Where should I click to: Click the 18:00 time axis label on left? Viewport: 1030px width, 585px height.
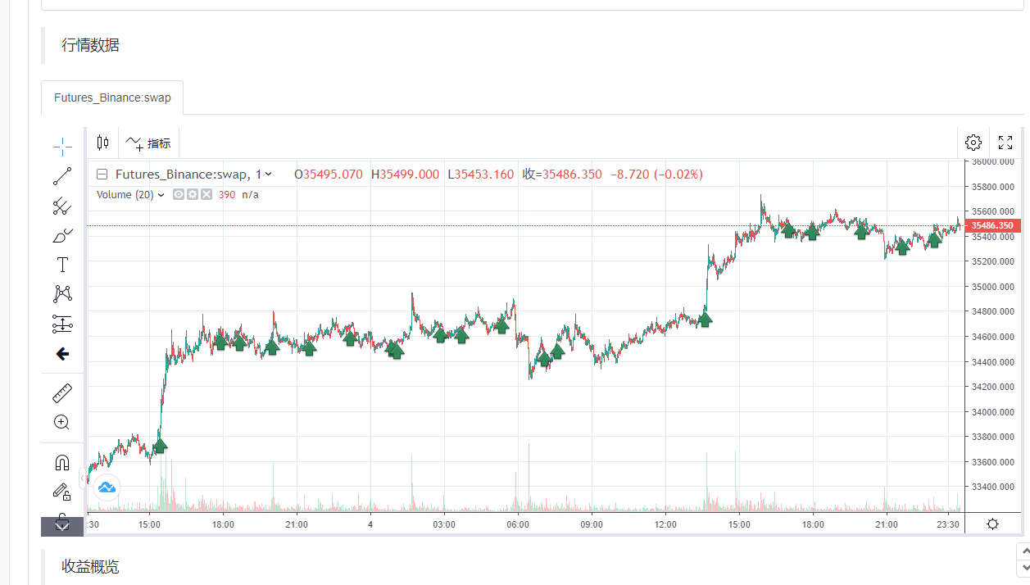[223, 524]
